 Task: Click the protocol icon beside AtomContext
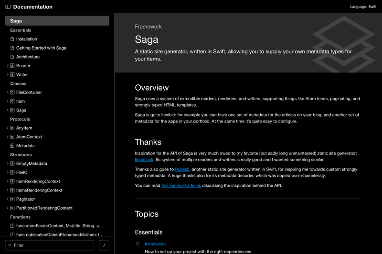click(12, 137)
